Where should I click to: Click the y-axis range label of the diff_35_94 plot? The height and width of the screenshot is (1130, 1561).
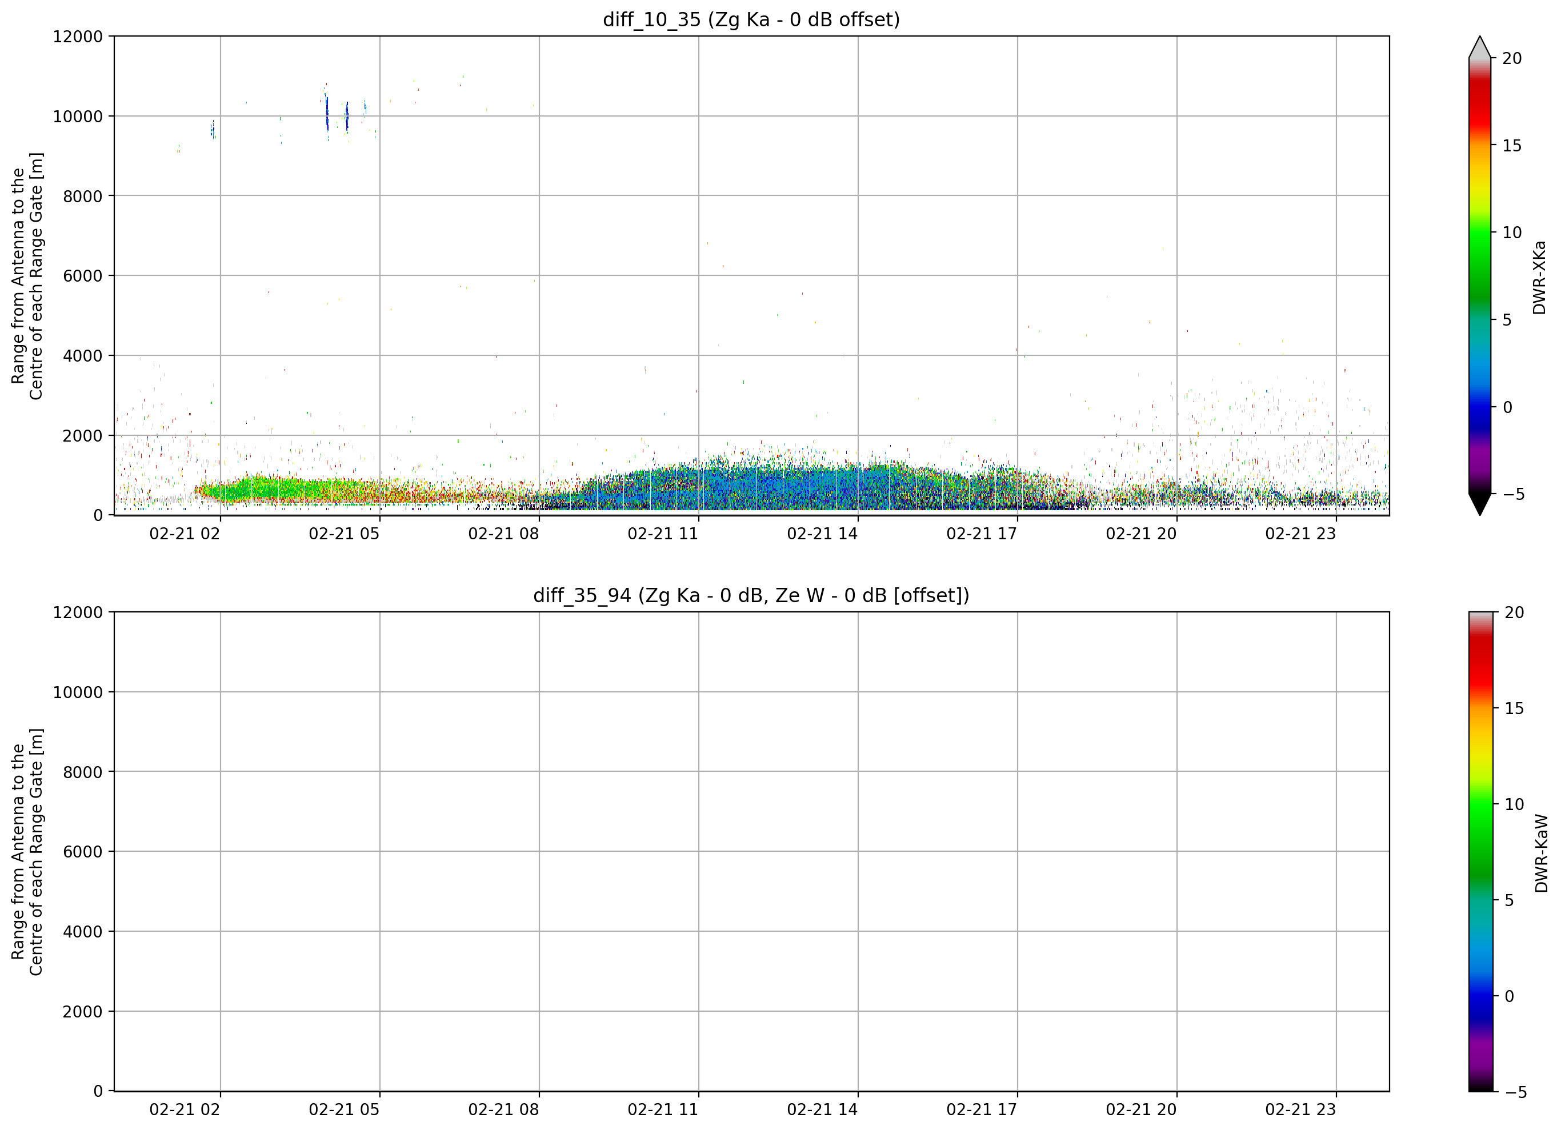pyautogui.click(x=27, y=852)
